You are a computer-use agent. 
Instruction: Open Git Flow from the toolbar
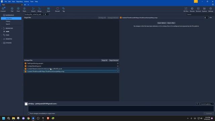tap(186, 9)
